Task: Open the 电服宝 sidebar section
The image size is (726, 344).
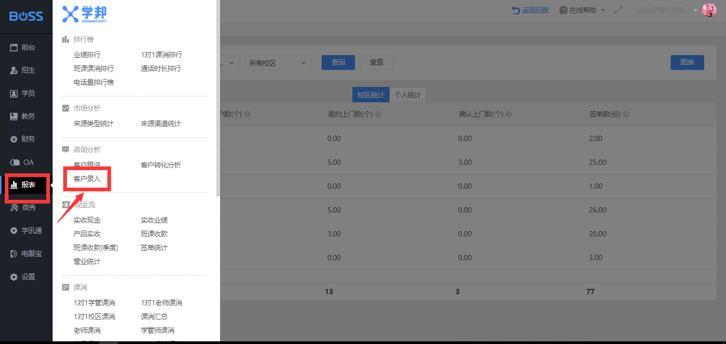Action: [x=26, y=253]
